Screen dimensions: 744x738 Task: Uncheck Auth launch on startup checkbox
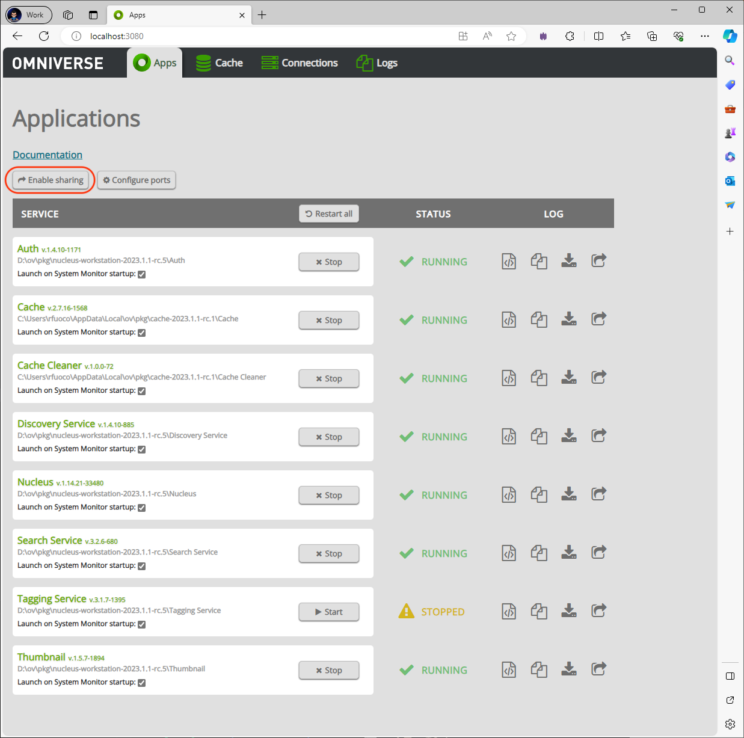142,274
